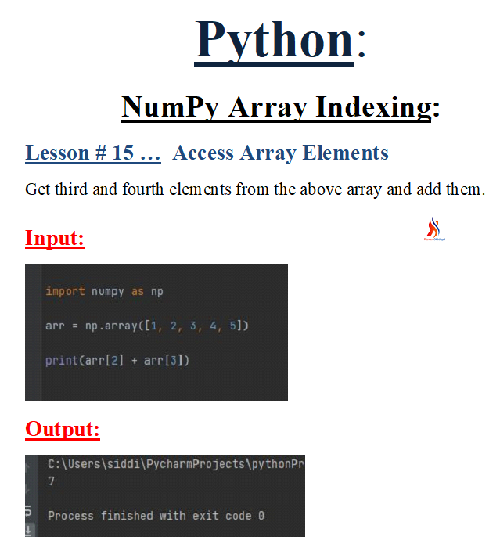The height and width of the screenshot is (558, 500).
Task: Click the sentence 'Get third and fourth elements…'
Action: click(255, 189)
